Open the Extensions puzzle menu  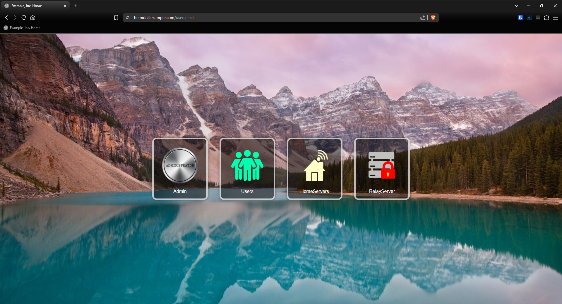[546, 18]
